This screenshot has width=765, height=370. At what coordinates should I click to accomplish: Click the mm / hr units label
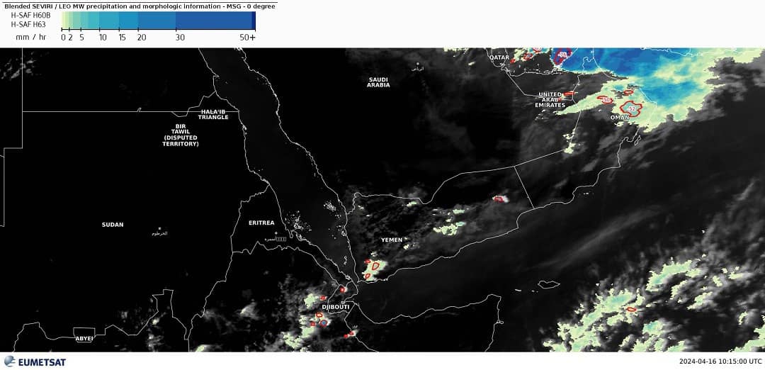(30, 37)
